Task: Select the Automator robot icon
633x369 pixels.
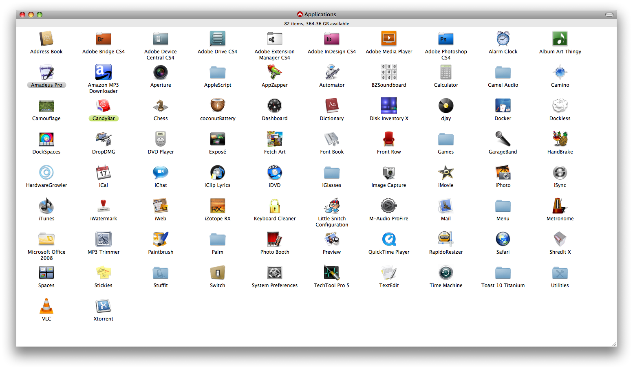Action: pyautogui.click(x=332, y=72)
